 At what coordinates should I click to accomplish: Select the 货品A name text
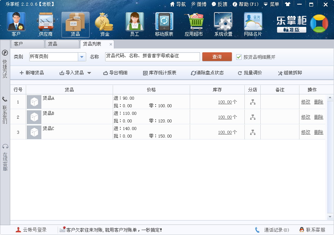(x=49, y=98)
